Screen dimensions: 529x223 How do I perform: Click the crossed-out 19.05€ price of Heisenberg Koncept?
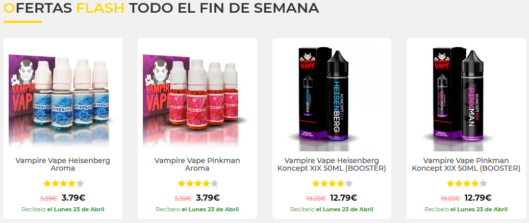click(316, 199)
